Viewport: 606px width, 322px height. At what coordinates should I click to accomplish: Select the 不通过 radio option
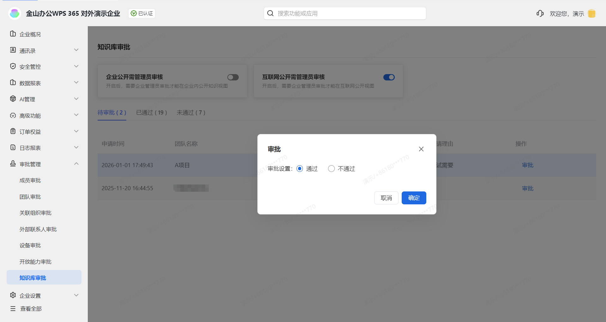331,169
